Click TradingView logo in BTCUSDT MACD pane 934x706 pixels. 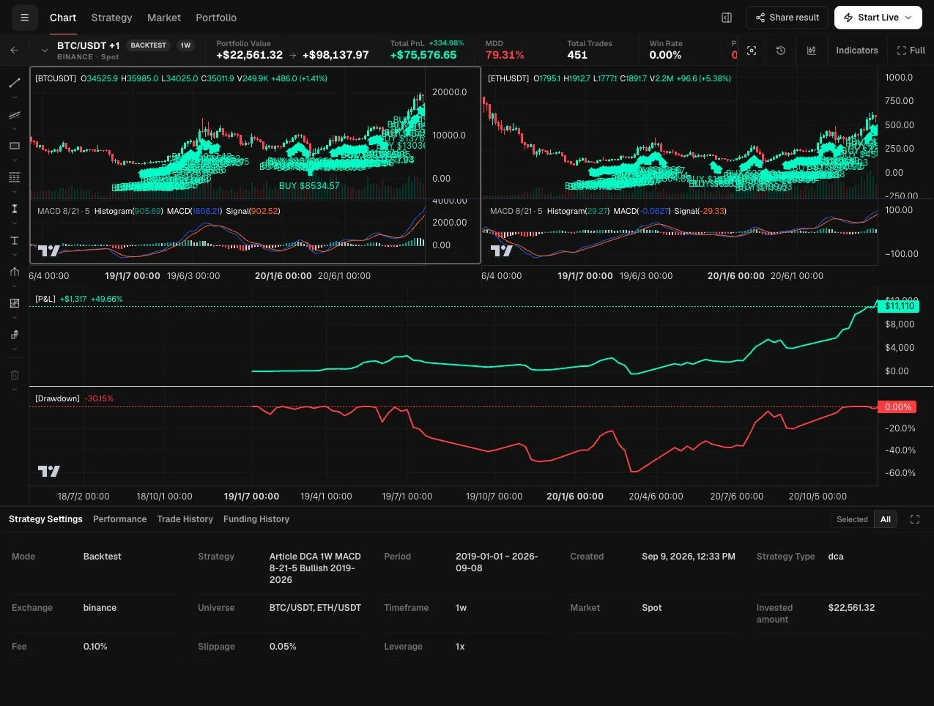pos(49,250)
